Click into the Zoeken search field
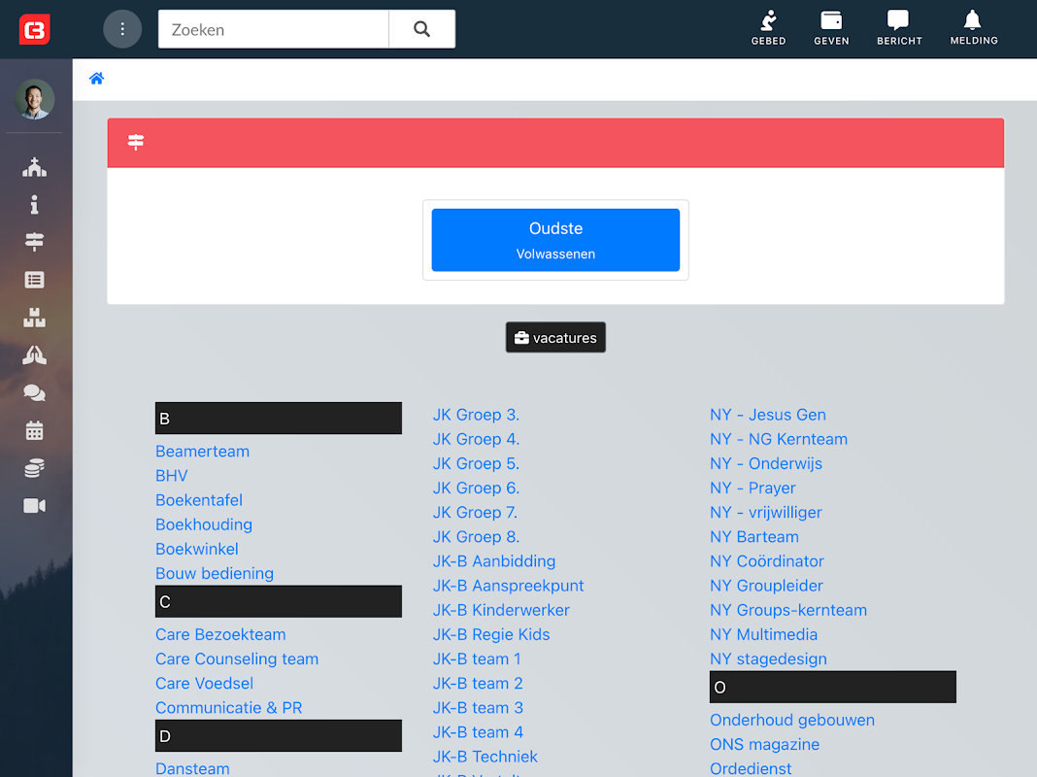Image resolution: width=1037 pixels, height=777 pixels. tap(273, 29)
